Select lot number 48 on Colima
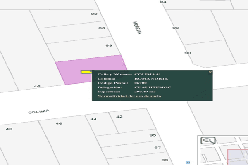The width and height of the screenshot is (248, 165). 9,129
